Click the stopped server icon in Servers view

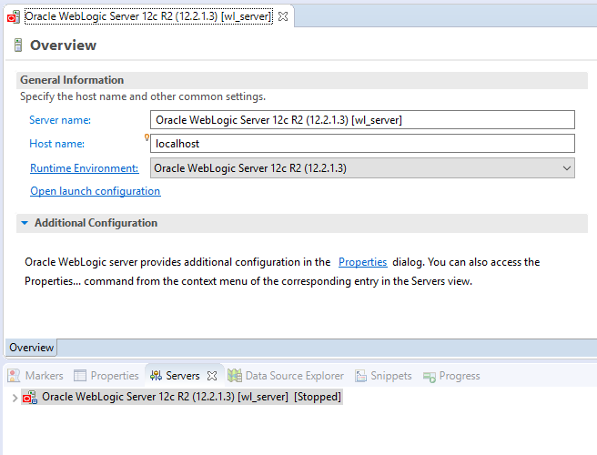pos(29,397)
